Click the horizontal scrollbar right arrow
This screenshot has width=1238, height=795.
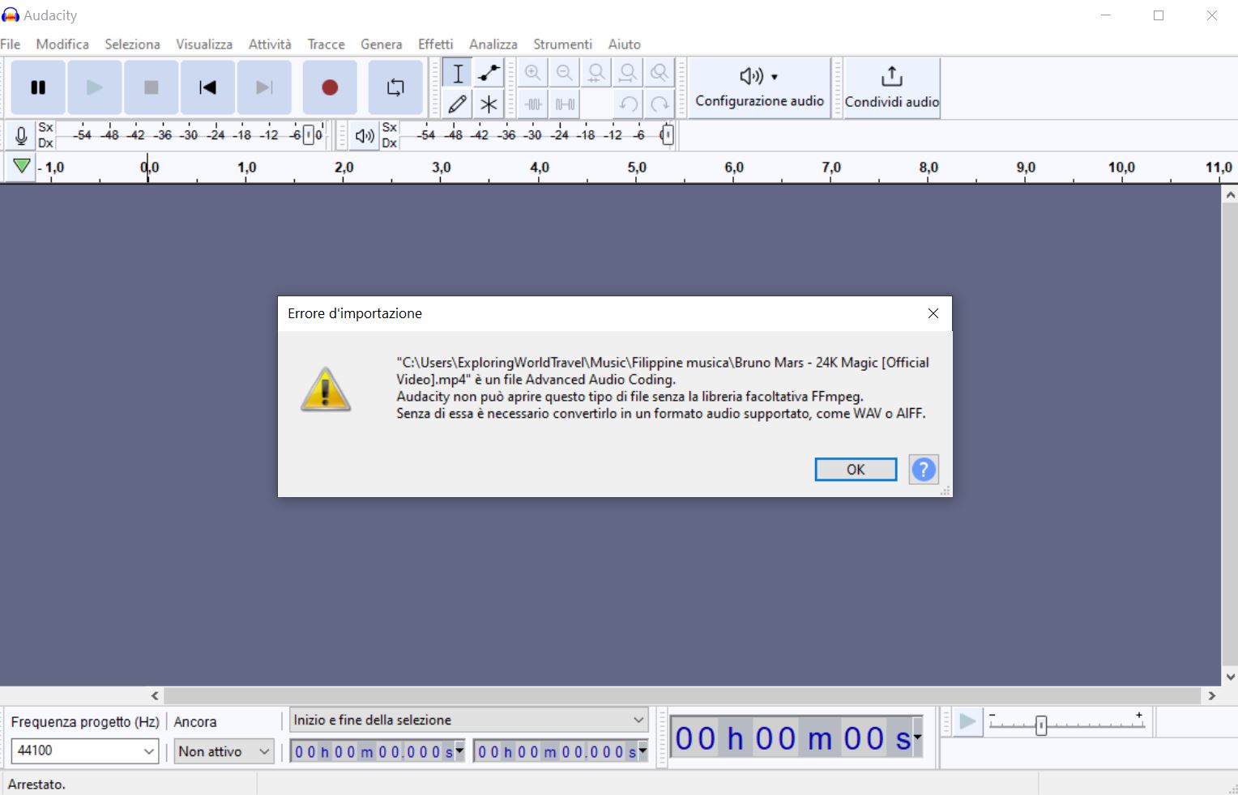pos(1212,695)
